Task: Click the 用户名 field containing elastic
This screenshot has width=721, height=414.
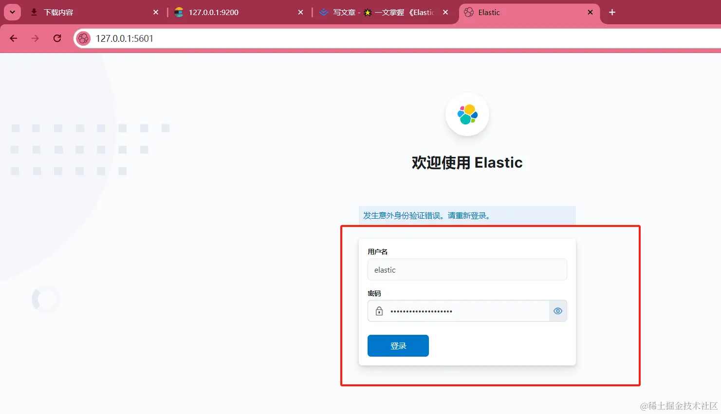Action: click(467, 270)
